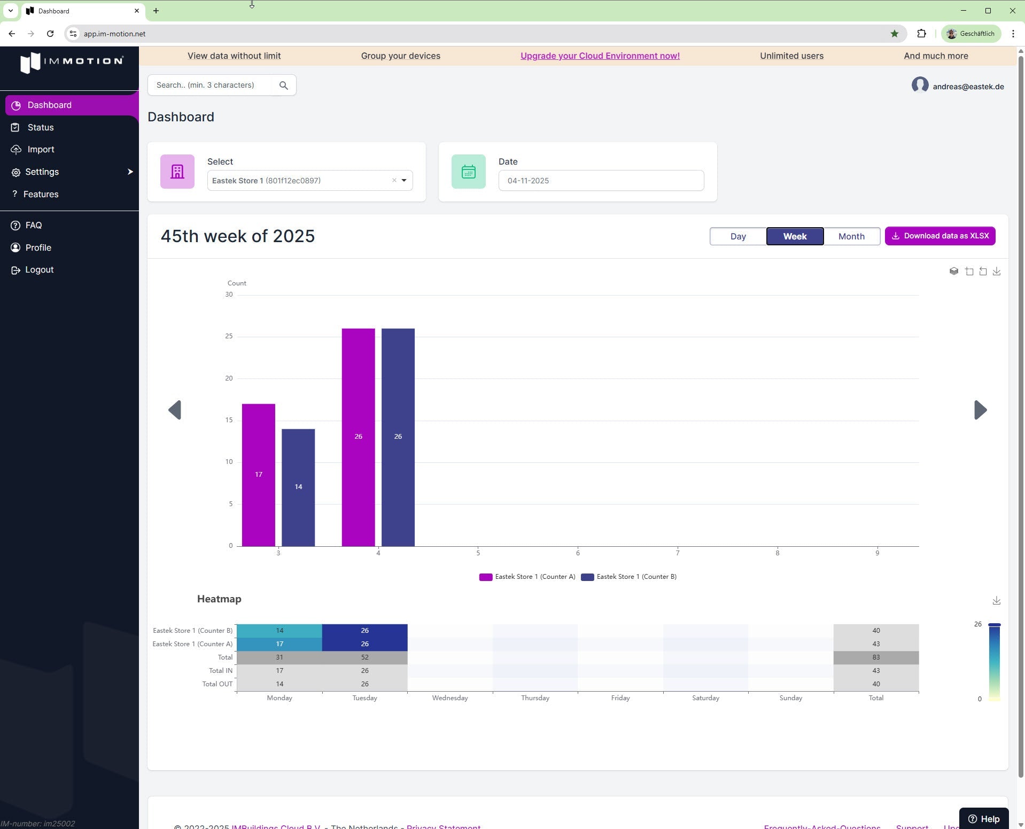Reset the chart zoom with the undo icon
Viewport: 1025px width, 829px height.
click(x=983, y=271)
